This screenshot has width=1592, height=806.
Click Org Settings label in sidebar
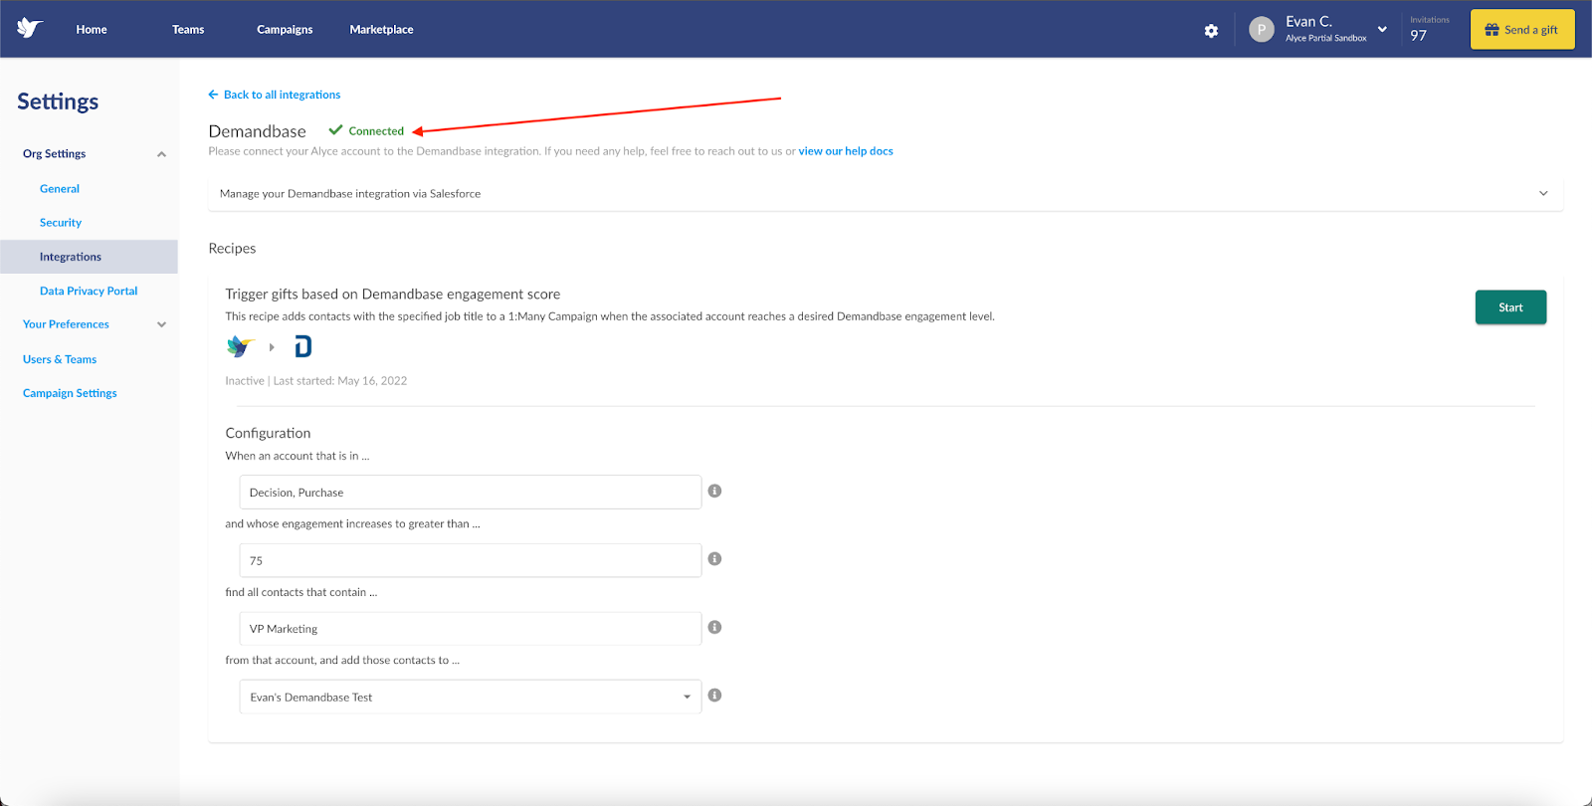tap(54, 154)
